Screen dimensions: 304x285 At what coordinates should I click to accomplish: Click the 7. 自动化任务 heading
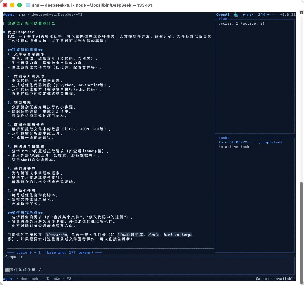tap(23, 191)
